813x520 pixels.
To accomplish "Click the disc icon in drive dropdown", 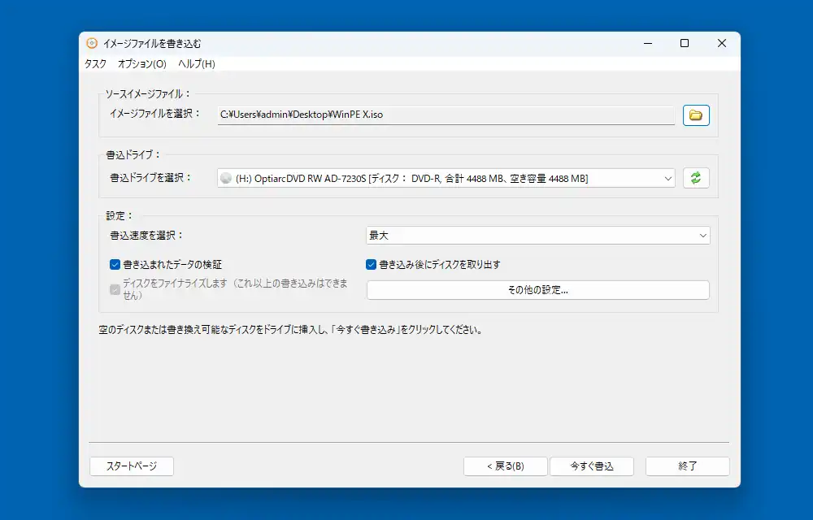I will [x=226, y=179].
